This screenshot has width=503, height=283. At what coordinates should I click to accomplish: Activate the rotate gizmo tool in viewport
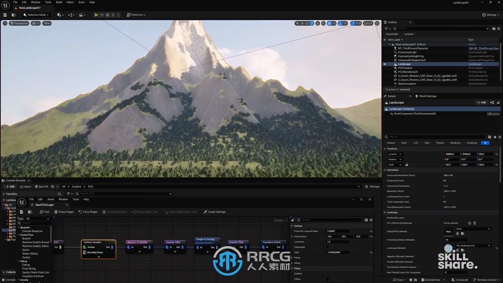[x=307, y=23]
